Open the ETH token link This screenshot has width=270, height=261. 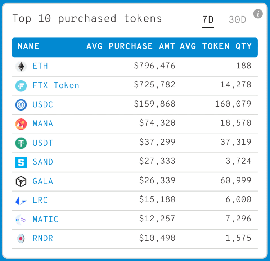40,66
